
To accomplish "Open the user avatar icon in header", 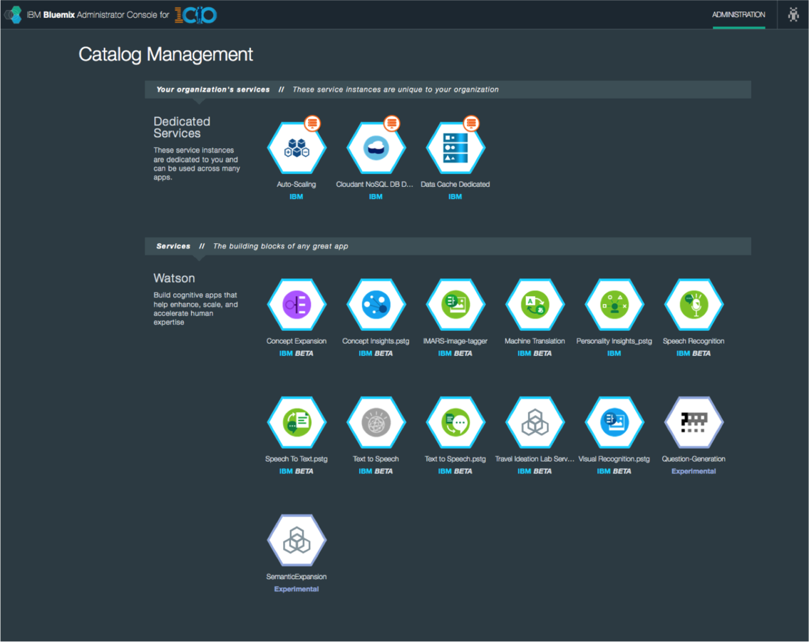I will point(793,14).
